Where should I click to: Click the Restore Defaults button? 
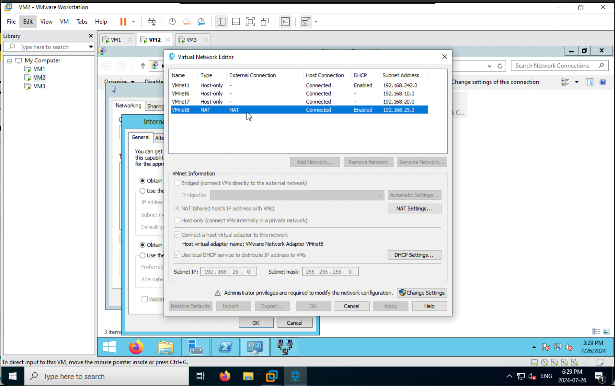[x=190, y=306]
